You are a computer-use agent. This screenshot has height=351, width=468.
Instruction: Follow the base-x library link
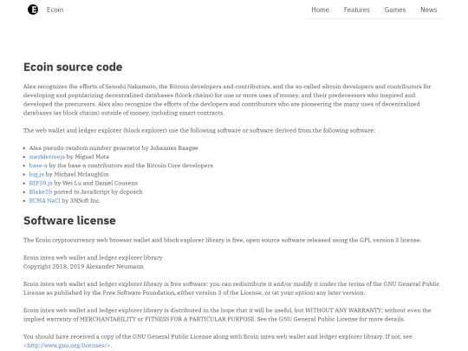38,166
